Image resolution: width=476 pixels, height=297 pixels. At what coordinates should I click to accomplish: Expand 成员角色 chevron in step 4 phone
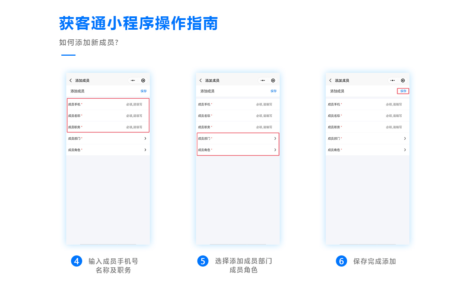(145, 150)
